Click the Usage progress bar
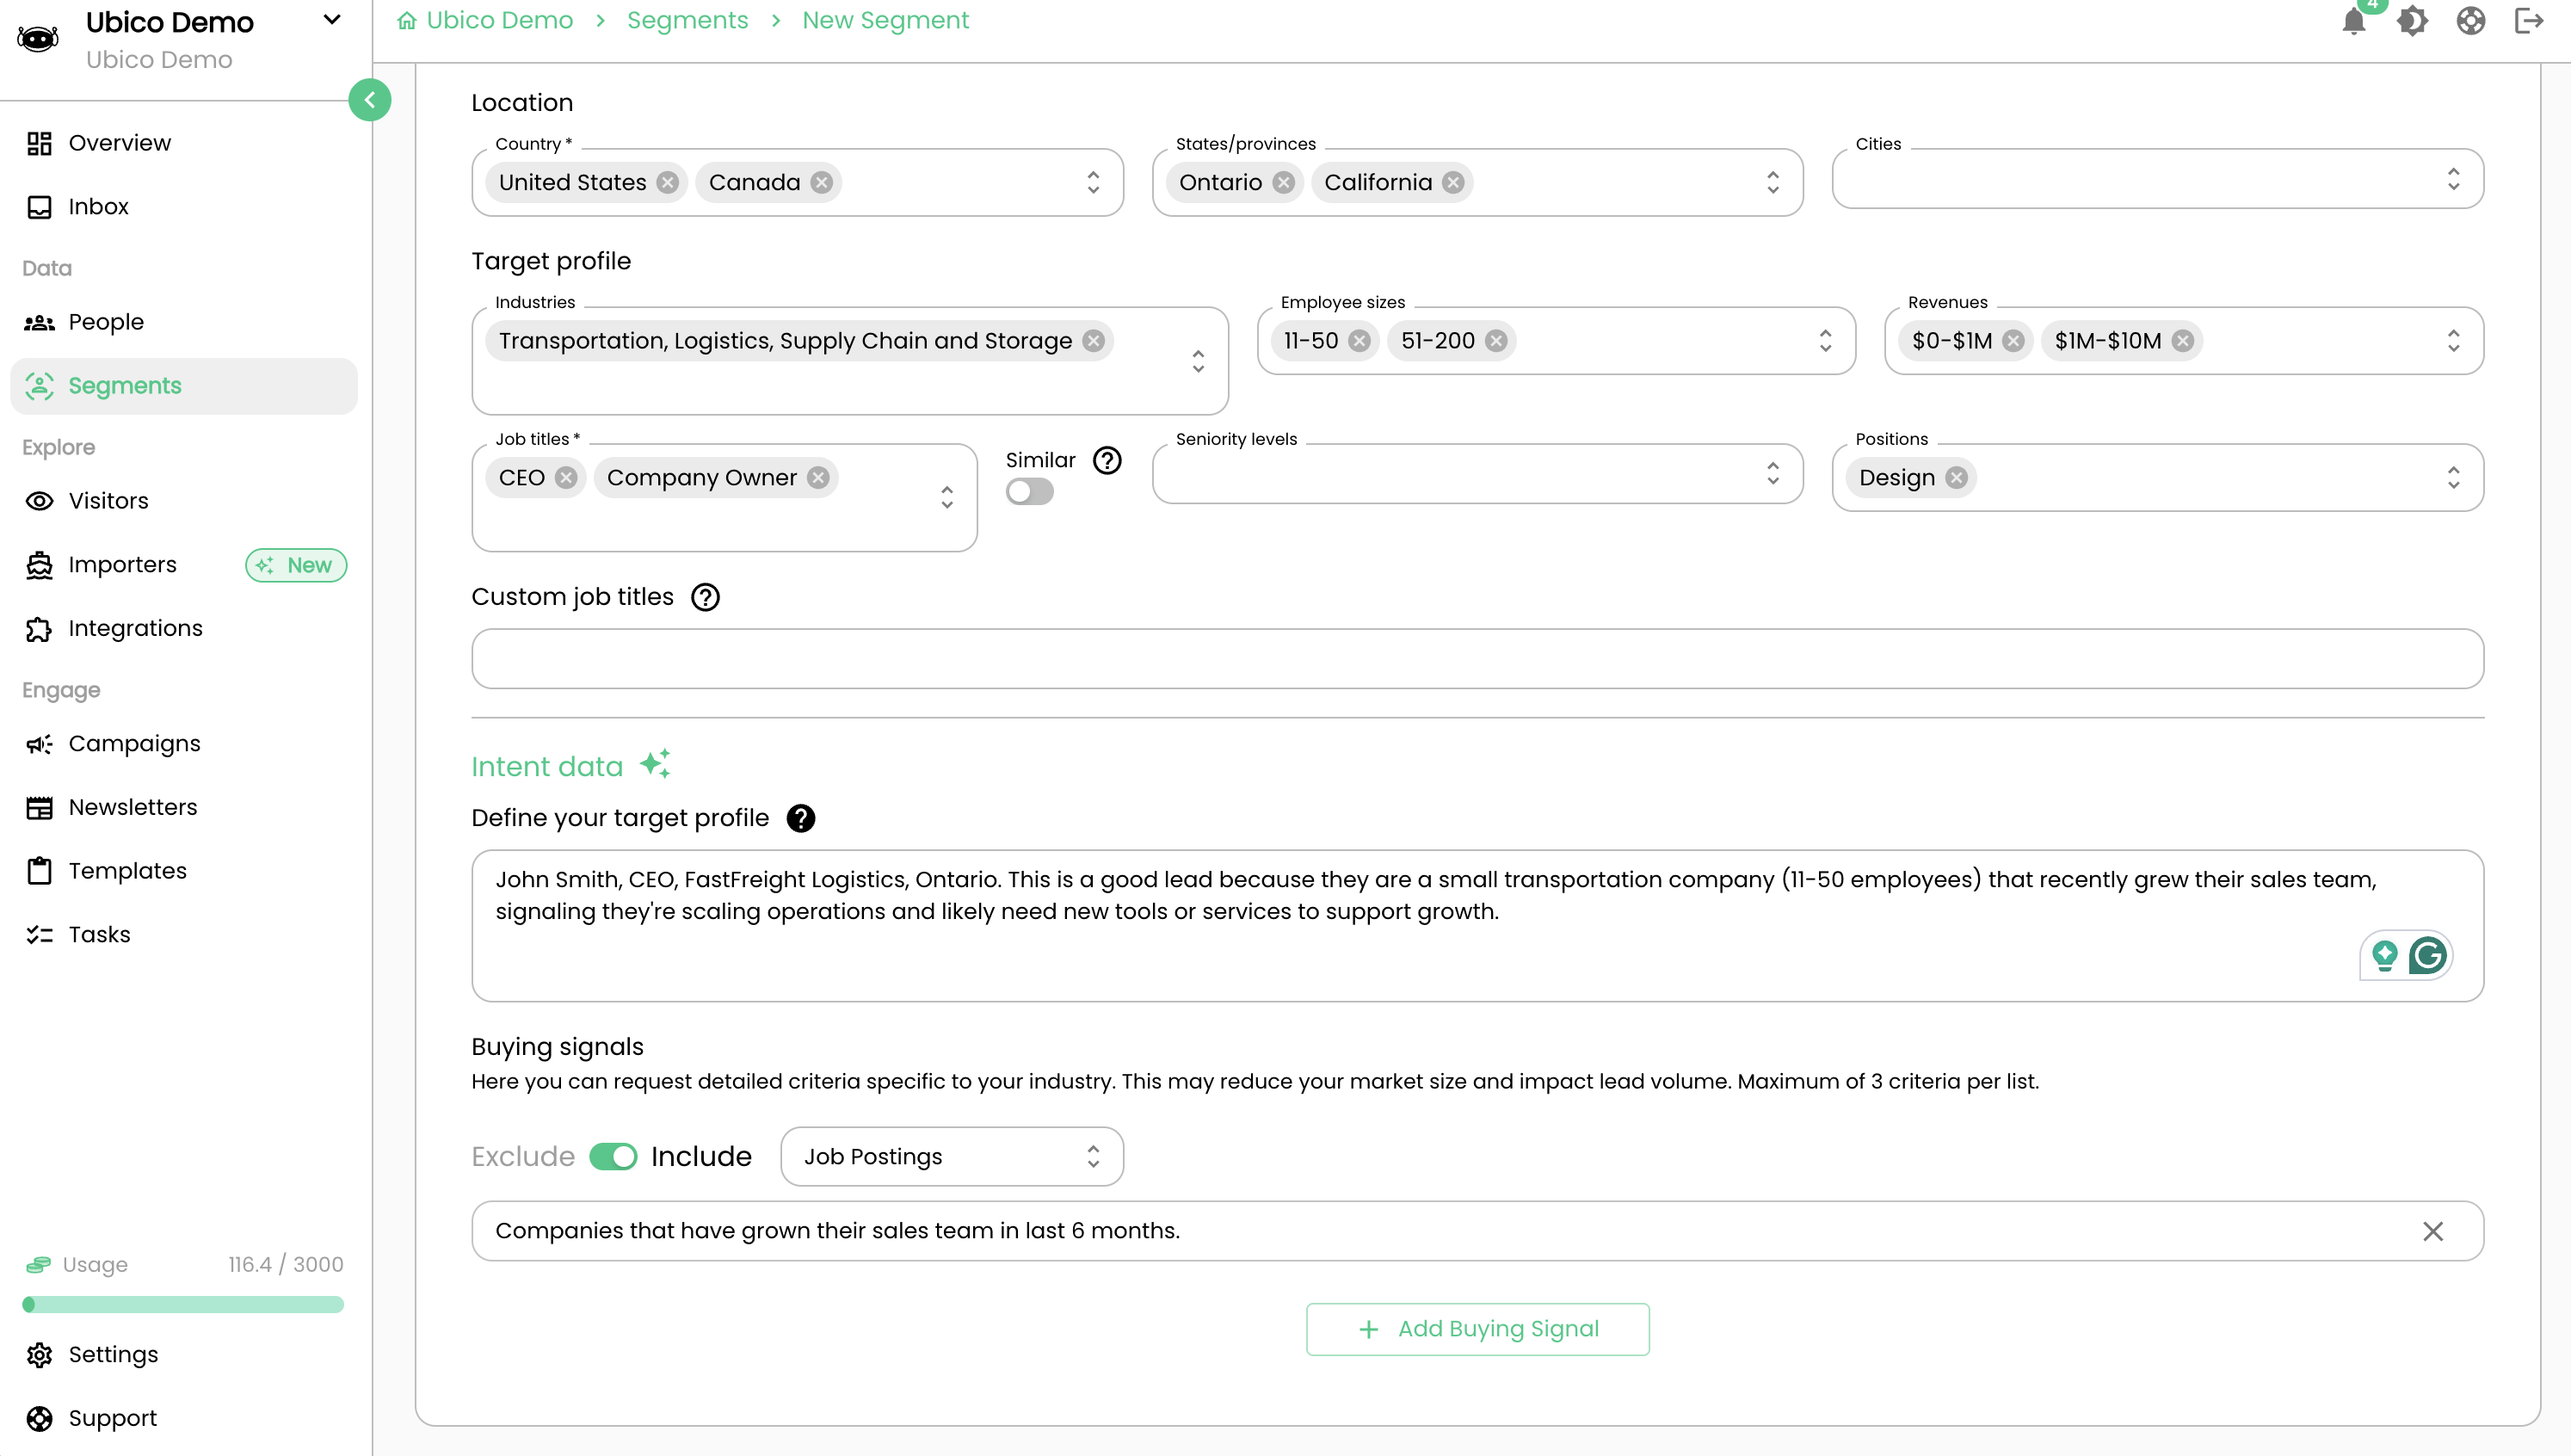The width and height of the screenshot is (2571, 1456). (183, 1305)
